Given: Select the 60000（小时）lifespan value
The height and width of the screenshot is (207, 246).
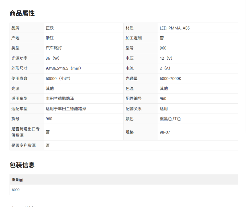Looking at the screenshot, I should coord(58,78).
